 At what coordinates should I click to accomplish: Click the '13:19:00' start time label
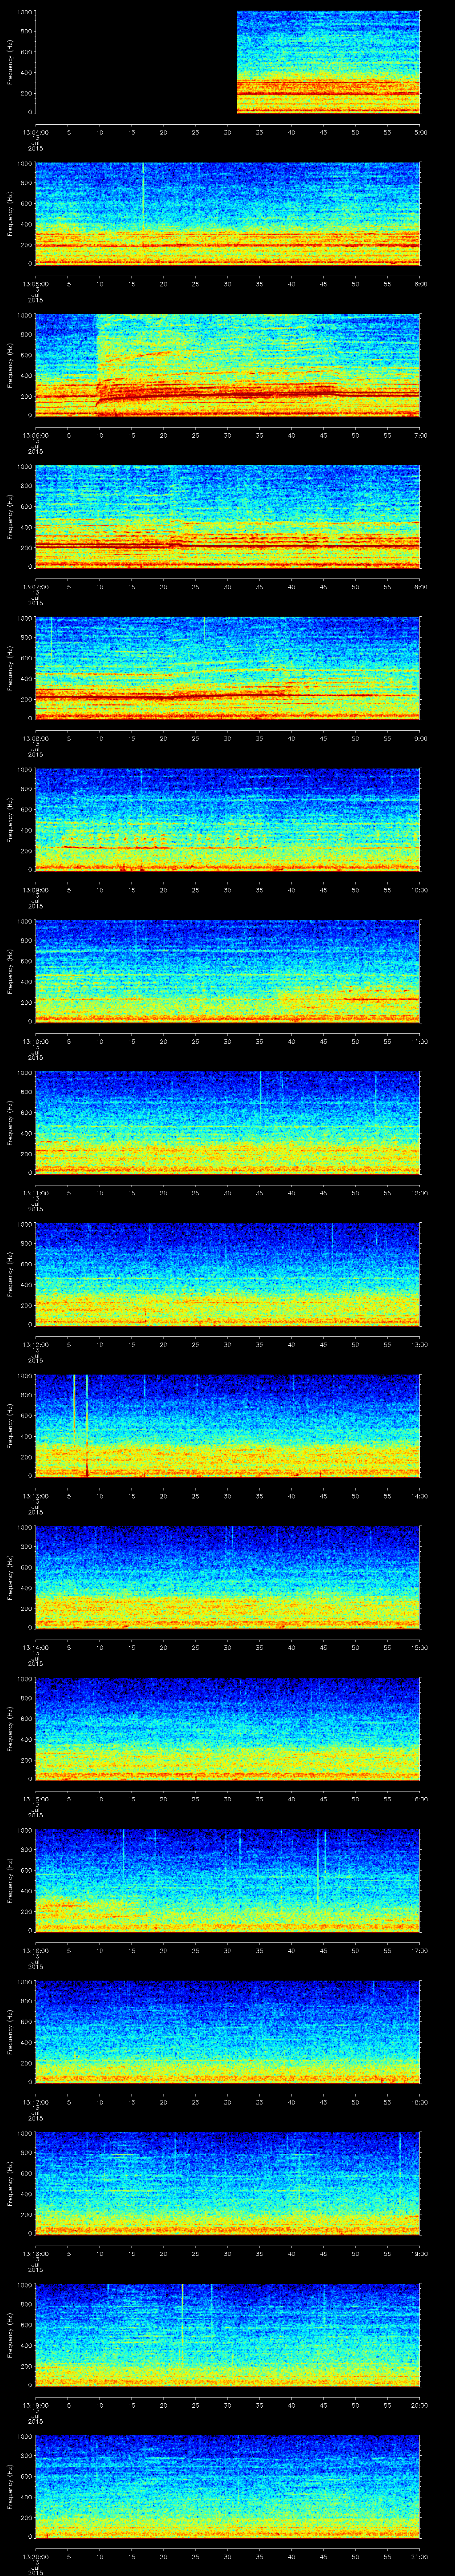tap(35, 2405)
